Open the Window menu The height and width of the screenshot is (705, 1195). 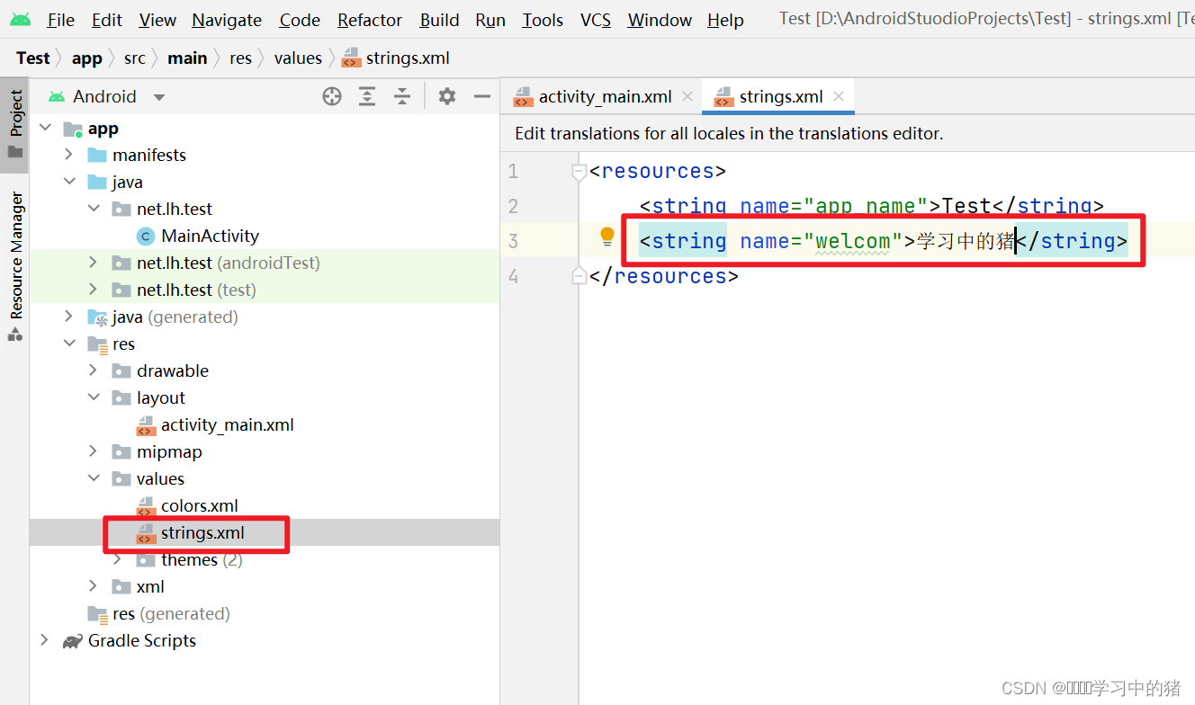660,20
